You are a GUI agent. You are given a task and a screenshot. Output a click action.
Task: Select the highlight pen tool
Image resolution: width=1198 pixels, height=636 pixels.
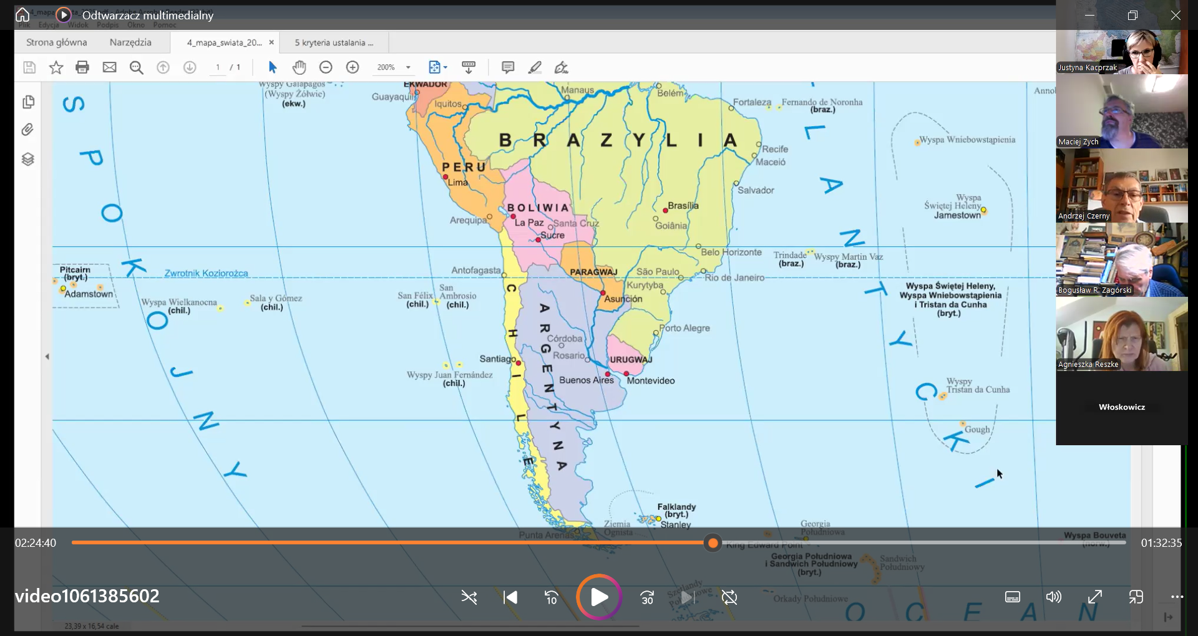535,67
